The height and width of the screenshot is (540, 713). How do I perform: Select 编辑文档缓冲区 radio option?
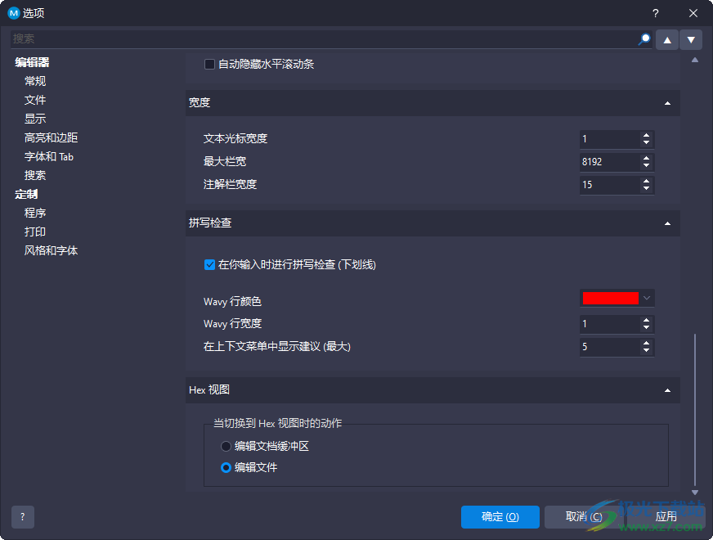click(x=226, y=446)
